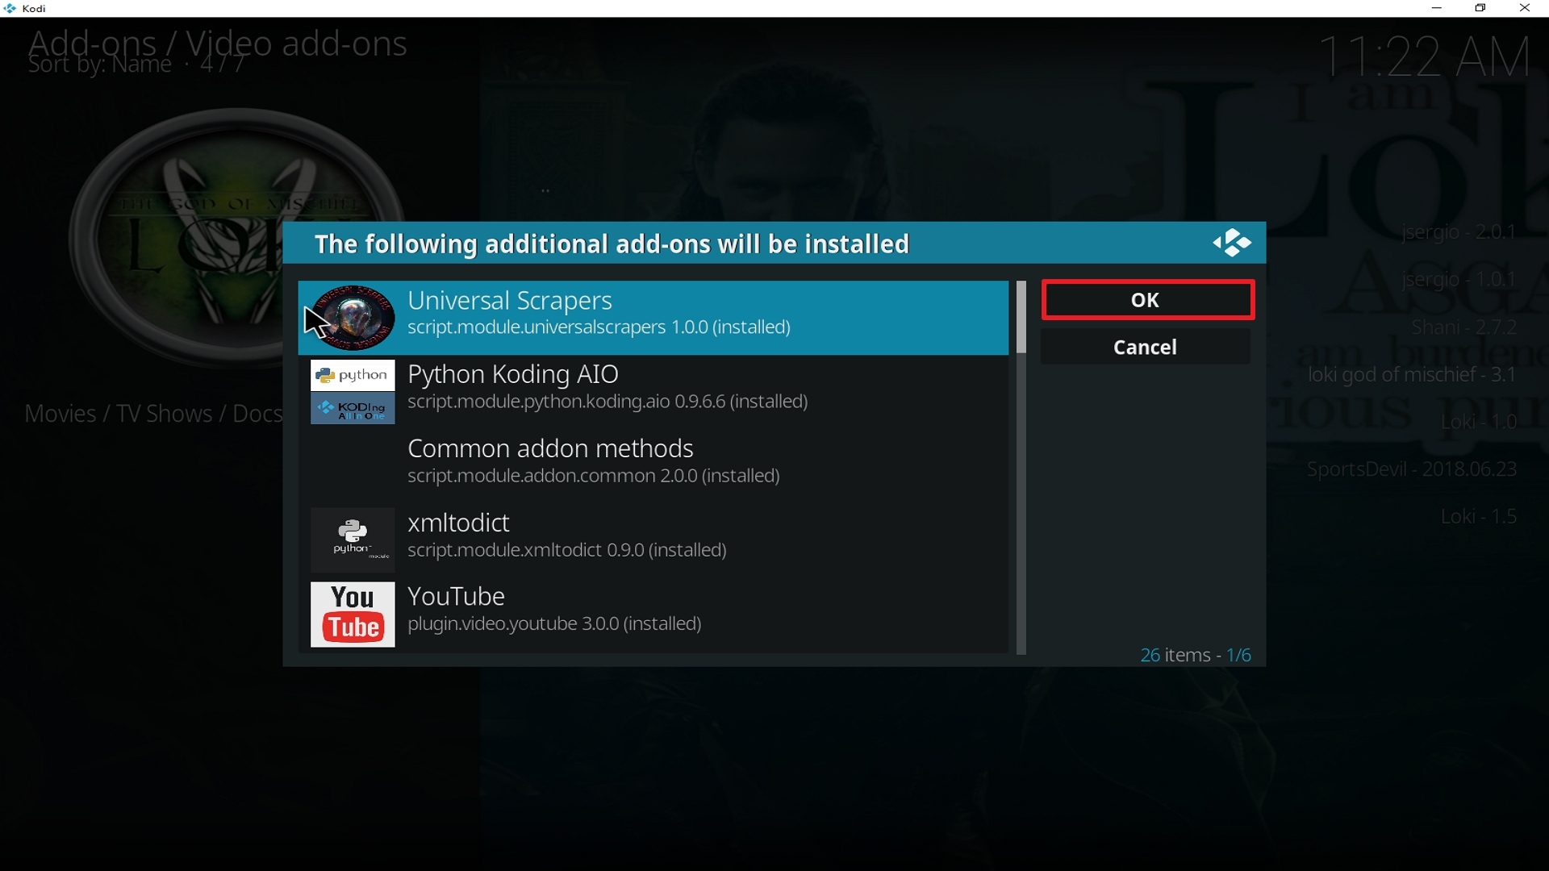Viewport: 1549px width, 871px height.
Task: Click the 'Add-ons / Video add-ons' heading
Action: click(x=218, y=42)
